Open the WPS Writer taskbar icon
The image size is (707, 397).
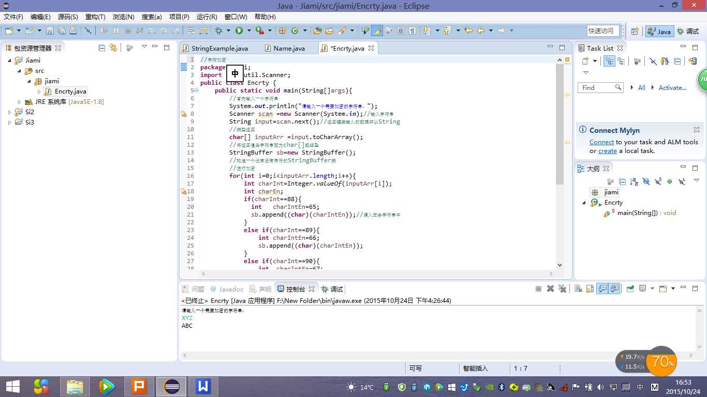pos(203,387)
